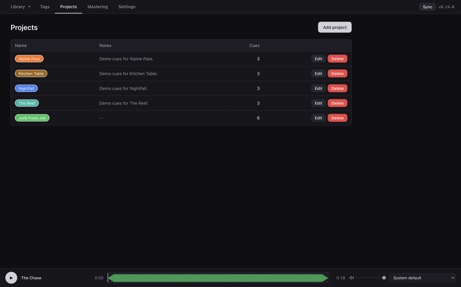The image size is (461, 287).
Task: Play The Chase track
Action: (x=11, y=278)
